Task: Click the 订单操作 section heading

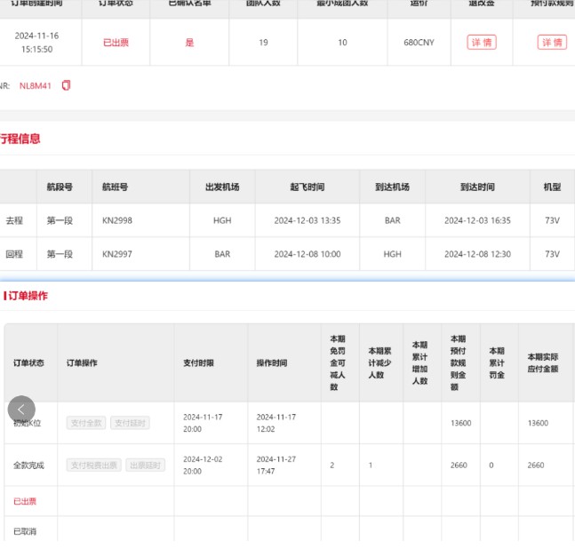Action: point(27,296)
